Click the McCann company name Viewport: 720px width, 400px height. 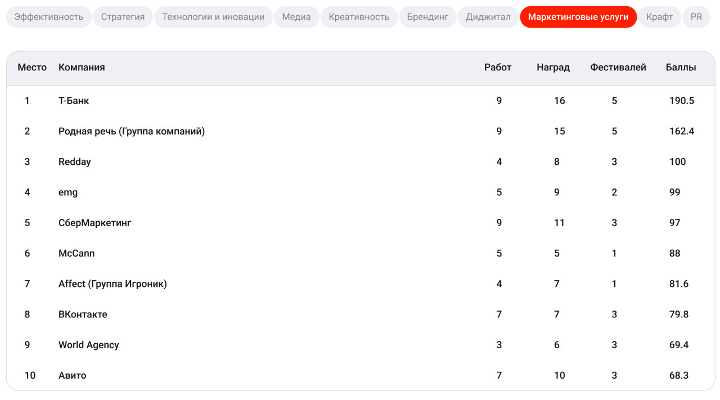click(76, 253)
